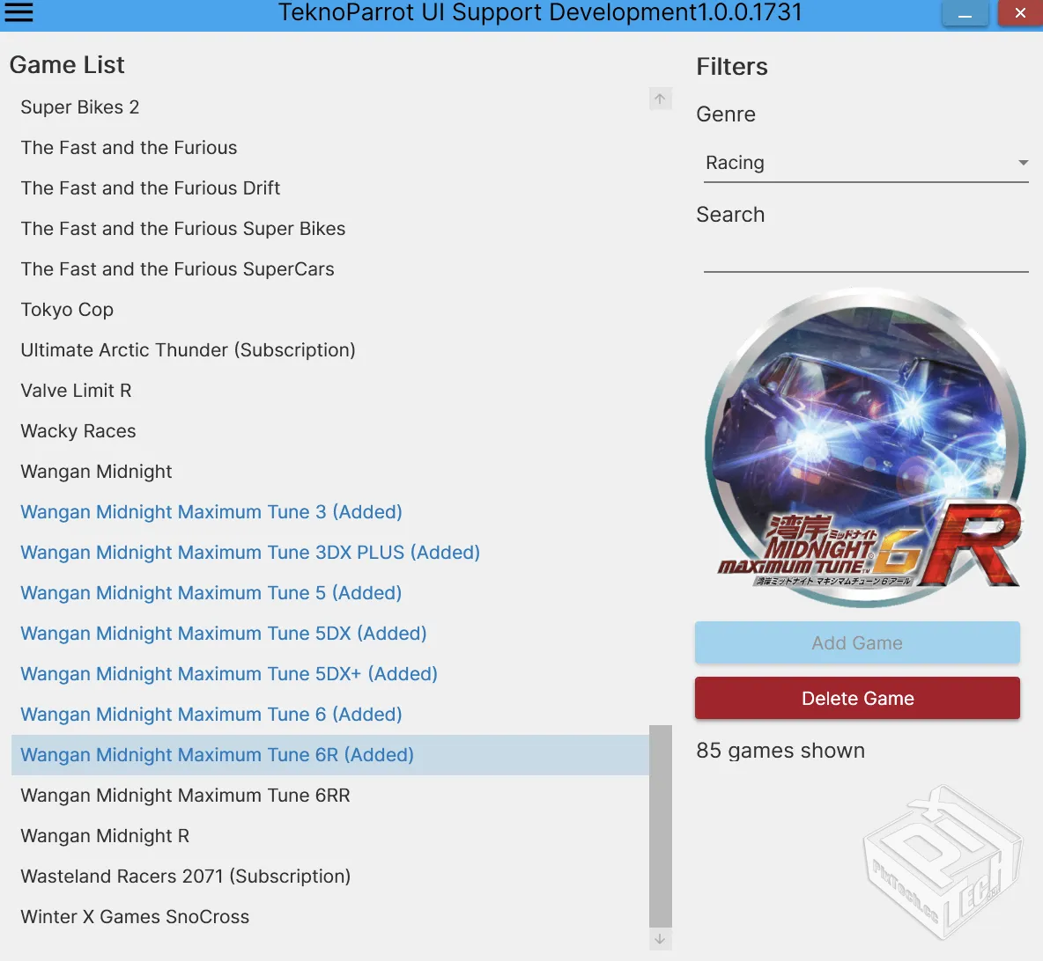Select Wangan Midnight Maximum Tune 5DX+ entry
This screenshot has width=1043, height=961.
(x=229, y=674)
